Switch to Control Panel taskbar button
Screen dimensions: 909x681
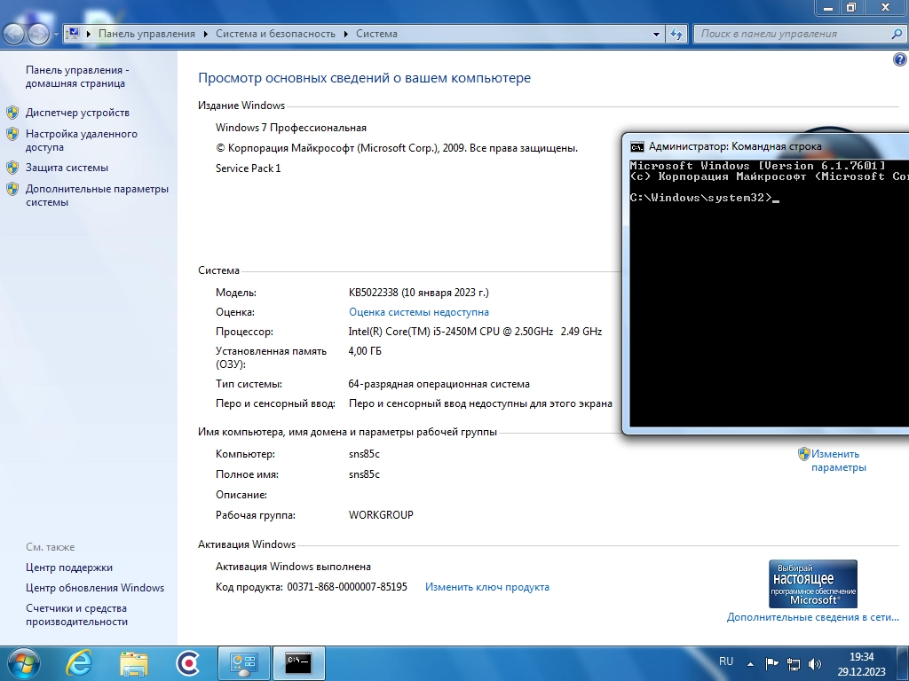(x=243, y=663)
